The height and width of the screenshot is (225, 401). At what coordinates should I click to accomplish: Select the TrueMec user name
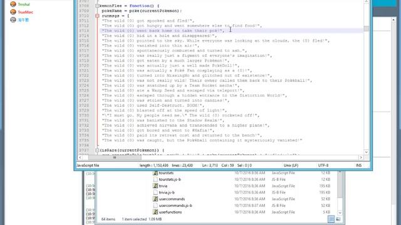click(25, 12)
